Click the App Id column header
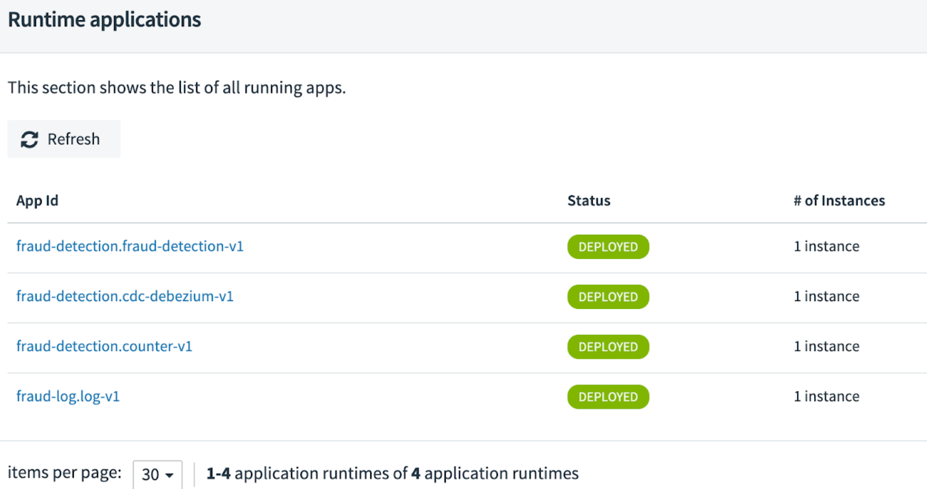The height and width of the screenshot is (489, 927). [37, 201]
